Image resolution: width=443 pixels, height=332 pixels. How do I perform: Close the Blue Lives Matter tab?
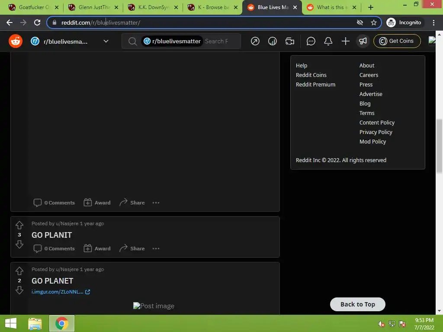[295, 7]
